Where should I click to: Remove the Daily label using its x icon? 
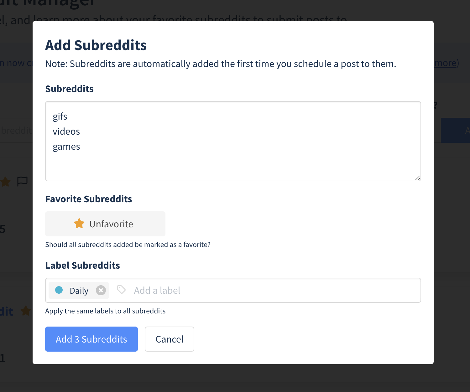(101, 290)
